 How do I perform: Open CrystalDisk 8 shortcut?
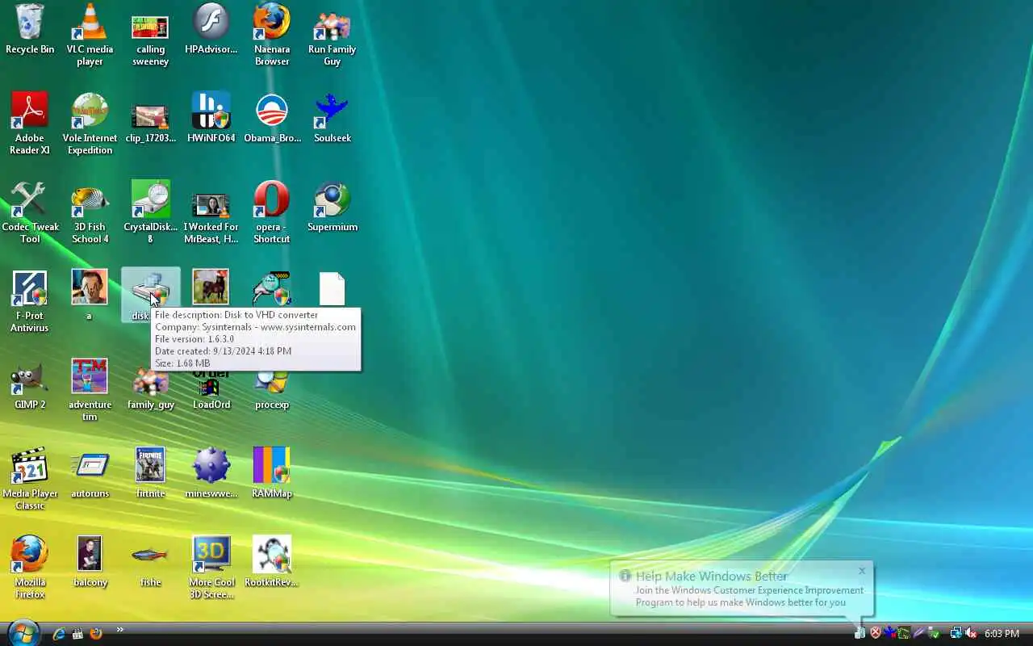(150, 212)
